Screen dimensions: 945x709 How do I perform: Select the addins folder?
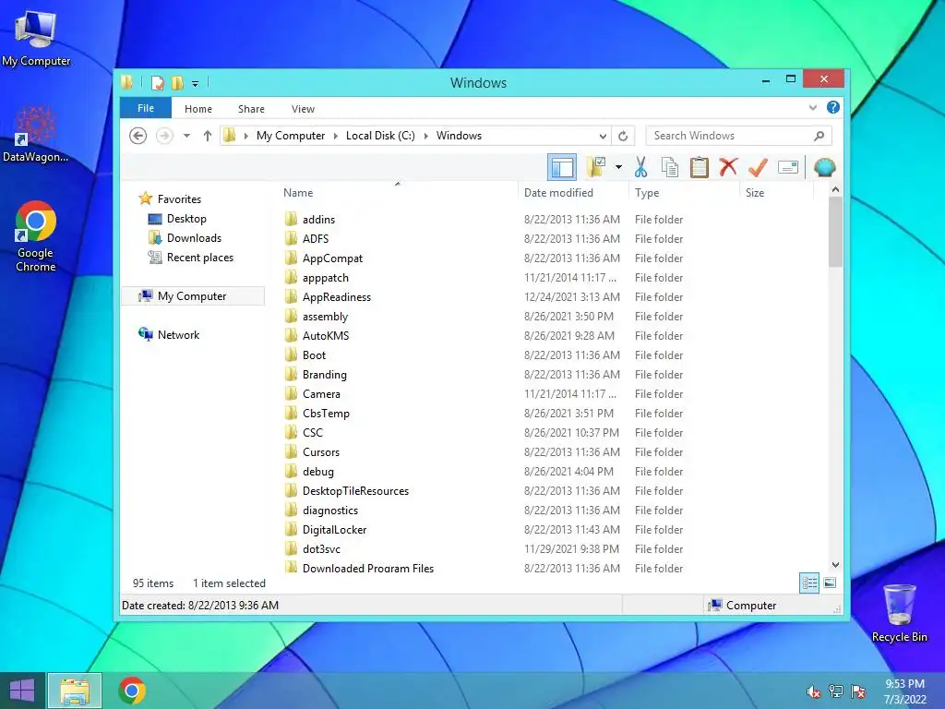318,220
